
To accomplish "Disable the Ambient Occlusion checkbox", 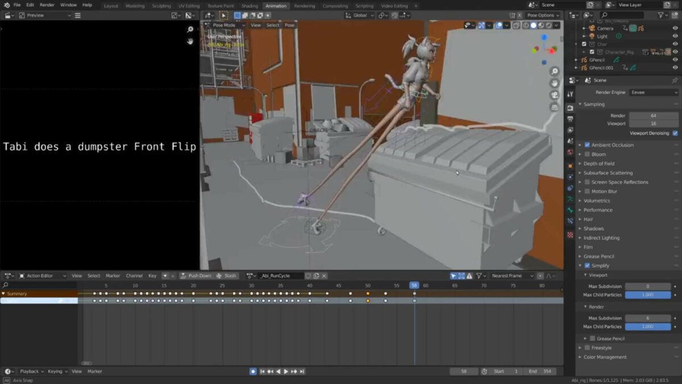I will [586, 144].
